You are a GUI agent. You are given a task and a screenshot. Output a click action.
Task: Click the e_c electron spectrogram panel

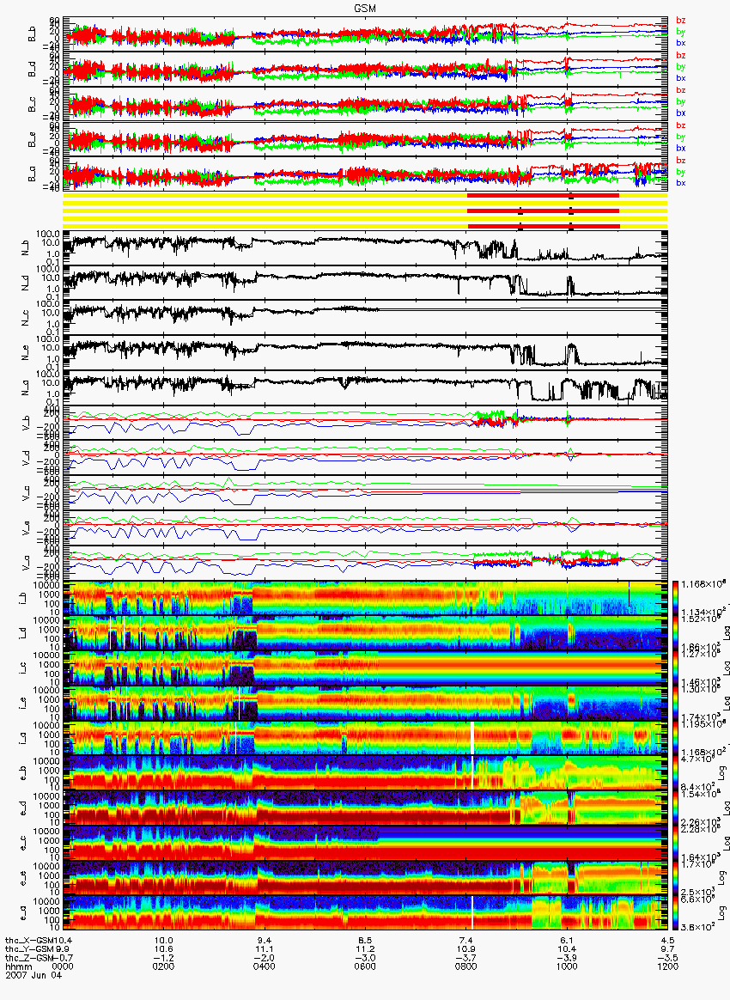pyautogui.click(x=365, y=844)
